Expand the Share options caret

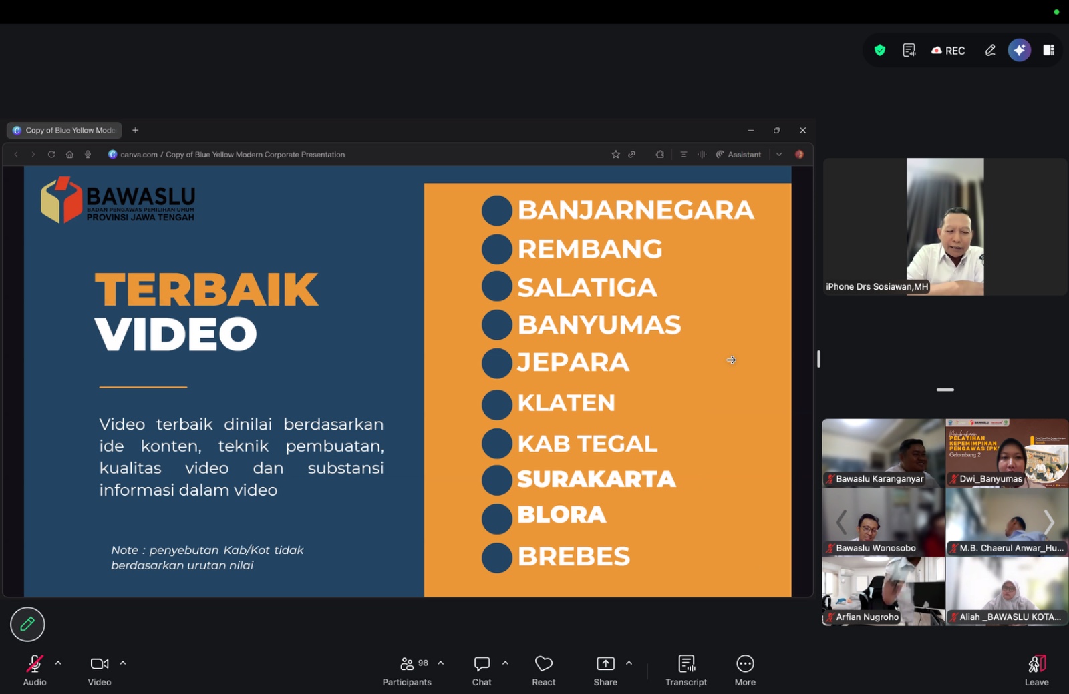629,663
